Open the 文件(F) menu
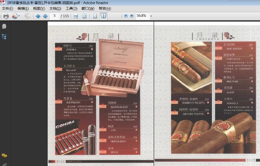260x166 pixels. click(x=8, y=9)
